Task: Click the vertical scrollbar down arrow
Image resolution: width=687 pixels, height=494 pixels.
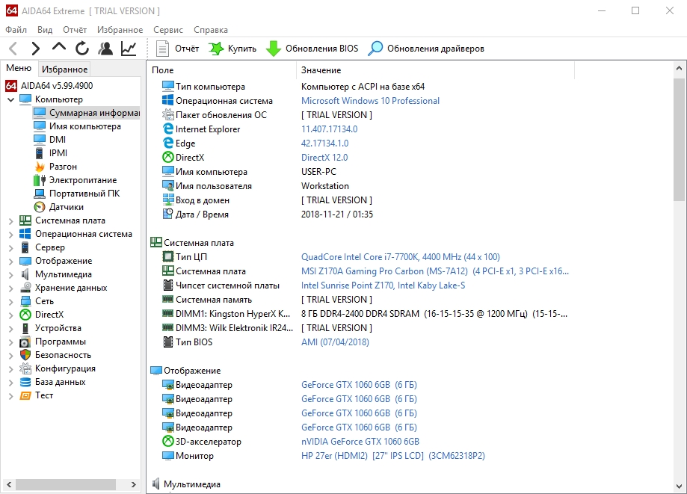Action: [x=679, y=486]
